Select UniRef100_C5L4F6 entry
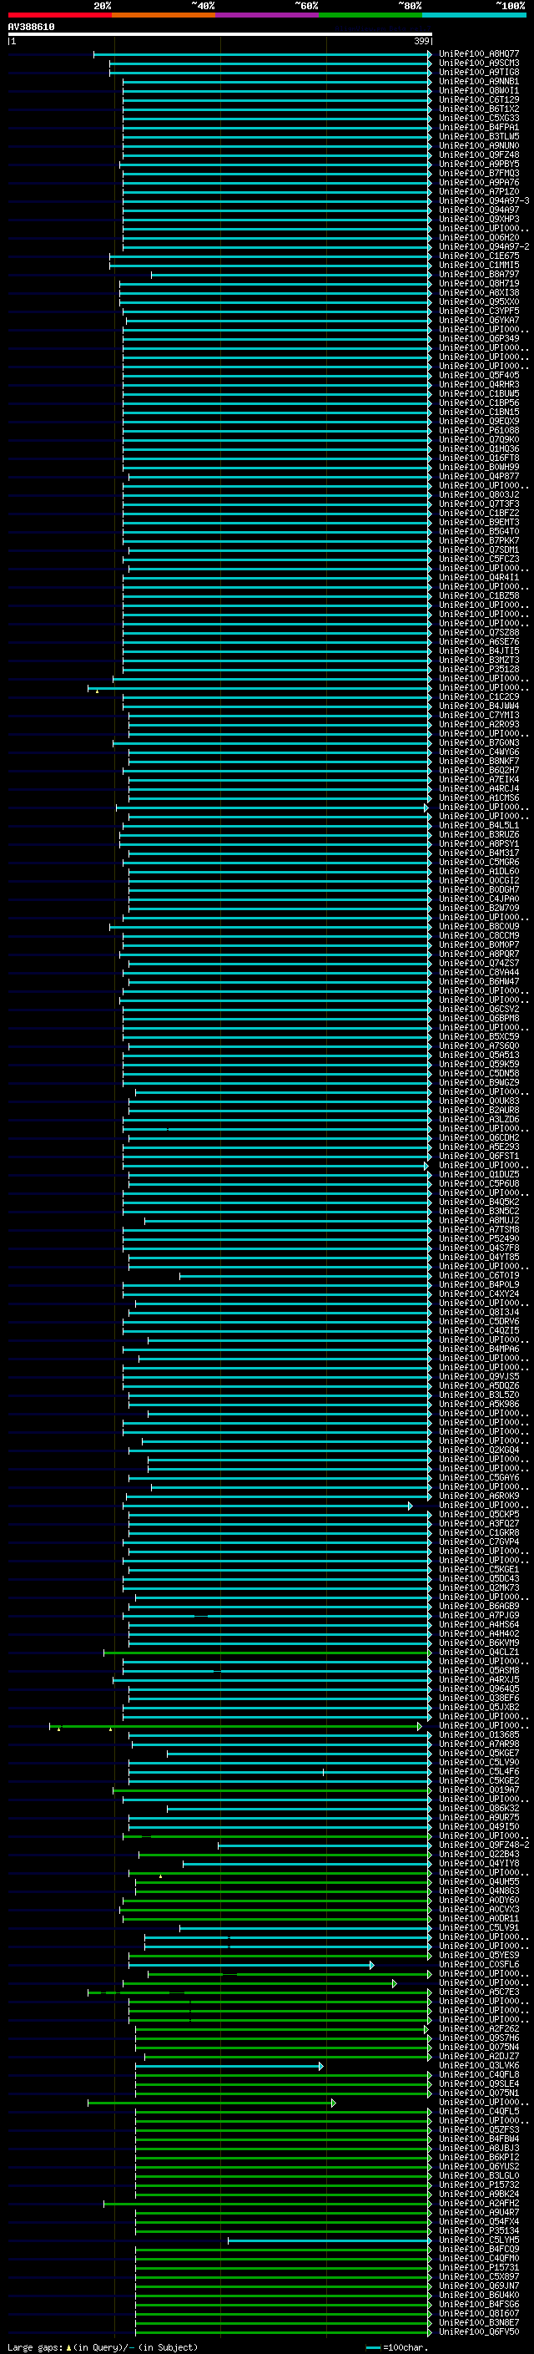The width and height of the screenshot is (534, 2354). [x=478, y=1772]
